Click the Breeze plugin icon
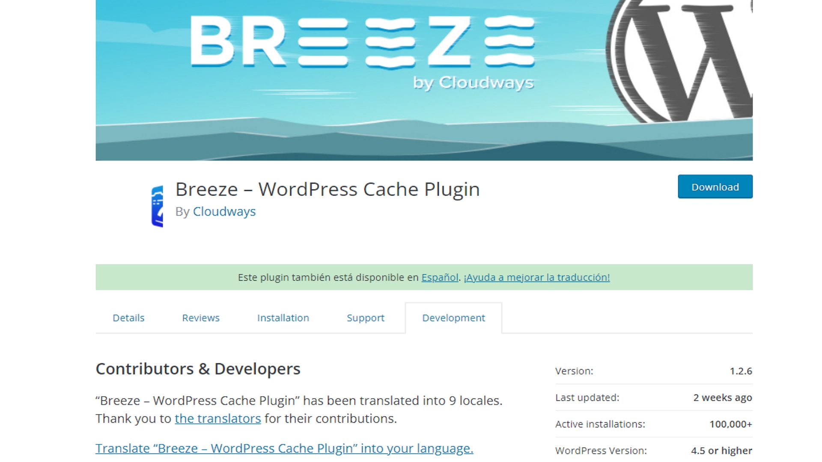This screenshot has height=462, width=822. point(157,204)
